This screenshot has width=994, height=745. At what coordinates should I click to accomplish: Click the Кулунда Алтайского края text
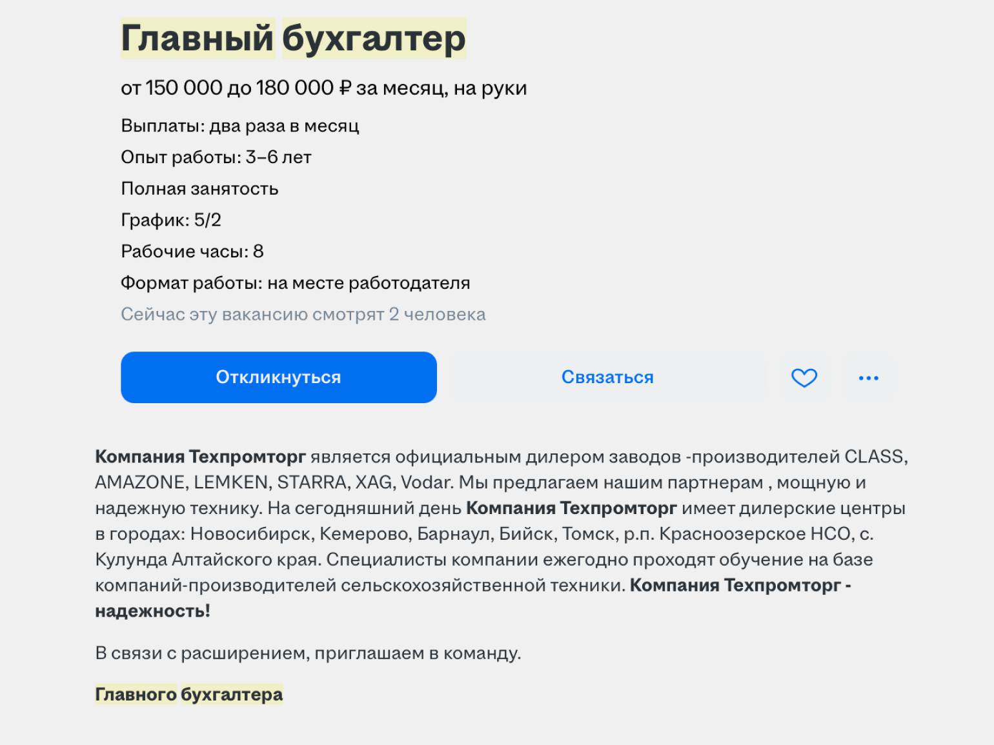207,560
